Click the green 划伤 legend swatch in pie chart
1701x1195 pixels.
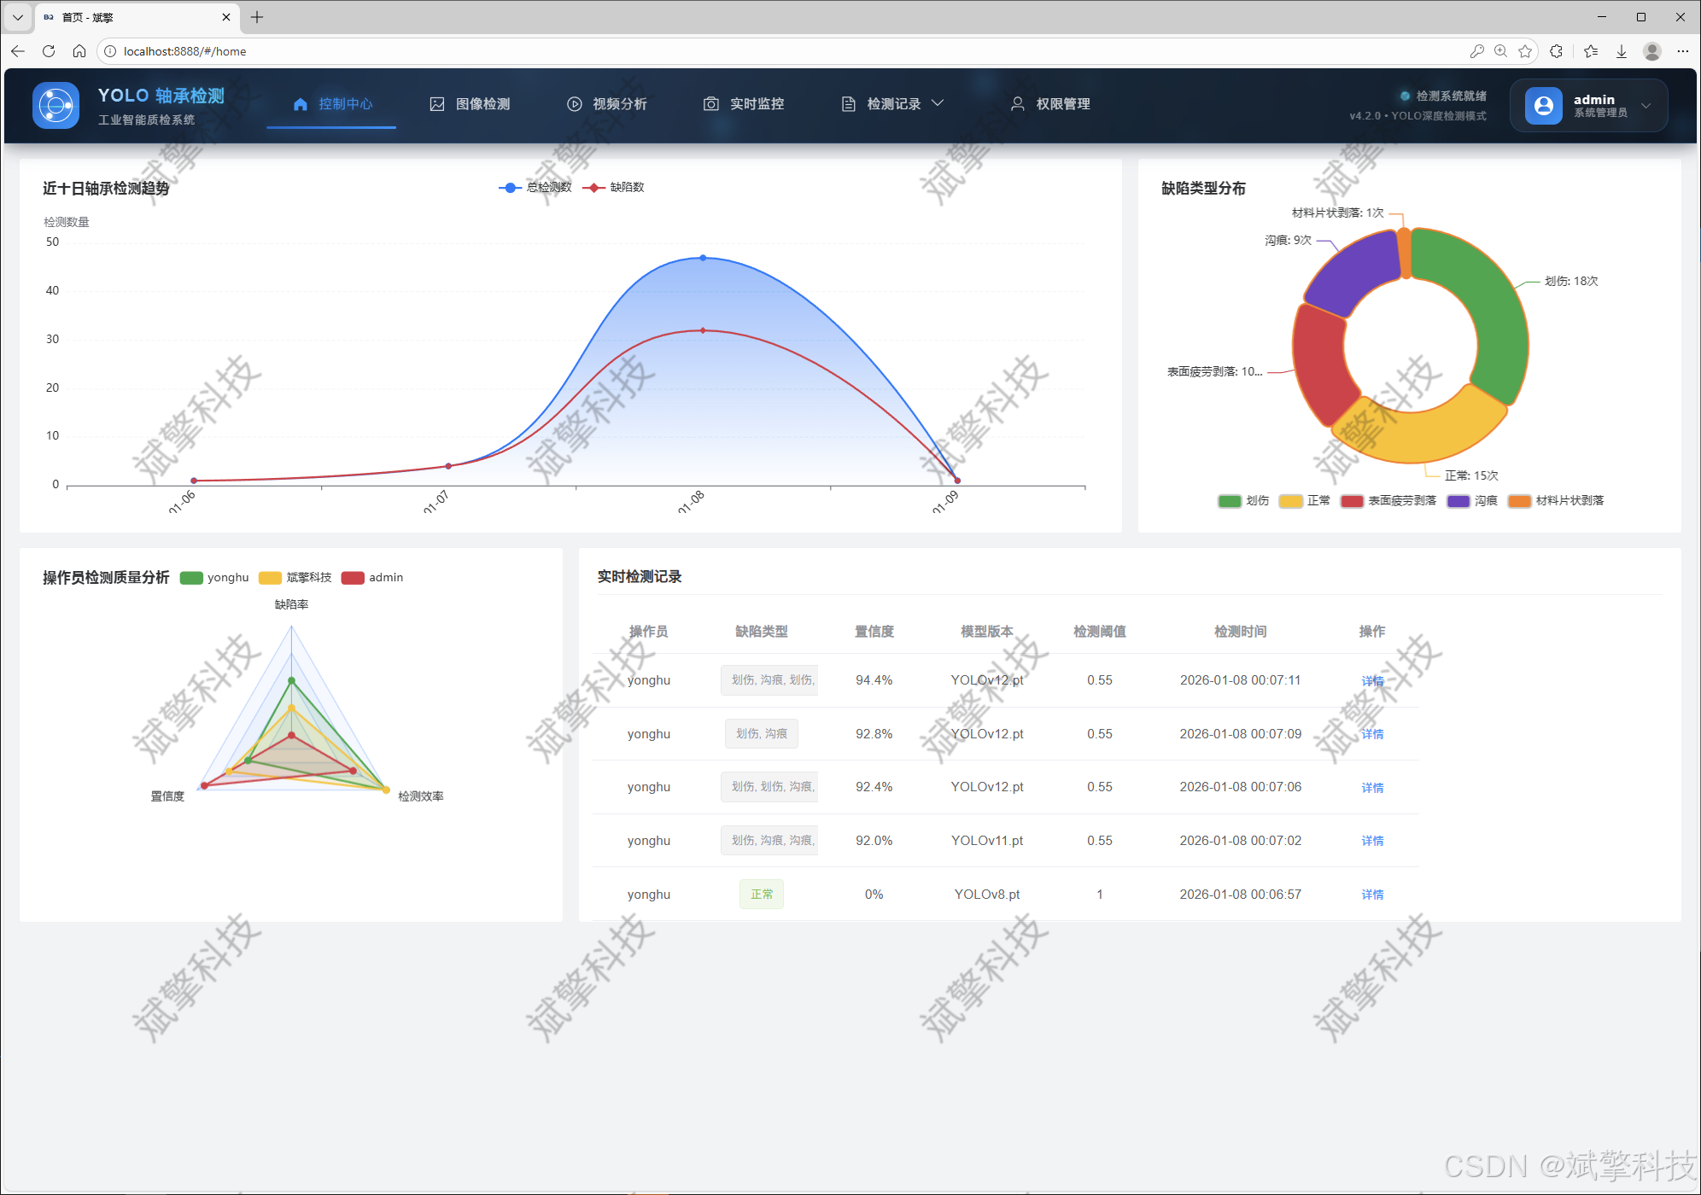click(1229, 501)
